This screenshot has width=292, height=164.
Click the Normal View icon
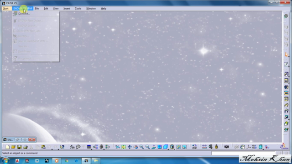click(154, 147)
